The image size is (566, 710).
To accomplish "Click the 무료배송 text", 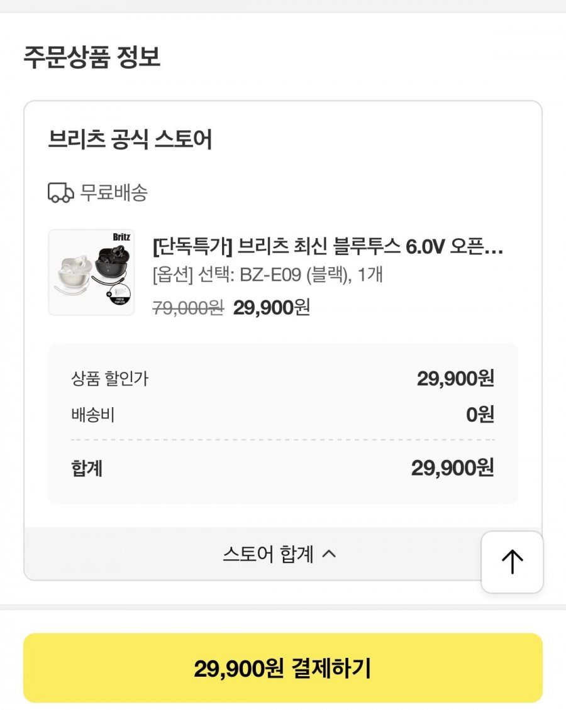I will point(114,193).
